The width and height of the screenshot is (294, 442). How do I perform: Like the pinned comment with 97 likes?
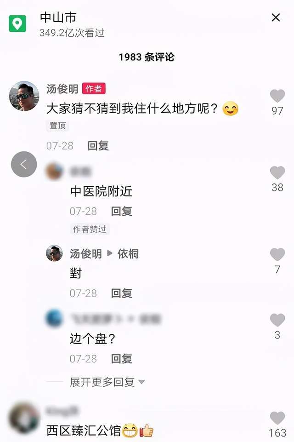pyautogui.click(x=277, y=96)
